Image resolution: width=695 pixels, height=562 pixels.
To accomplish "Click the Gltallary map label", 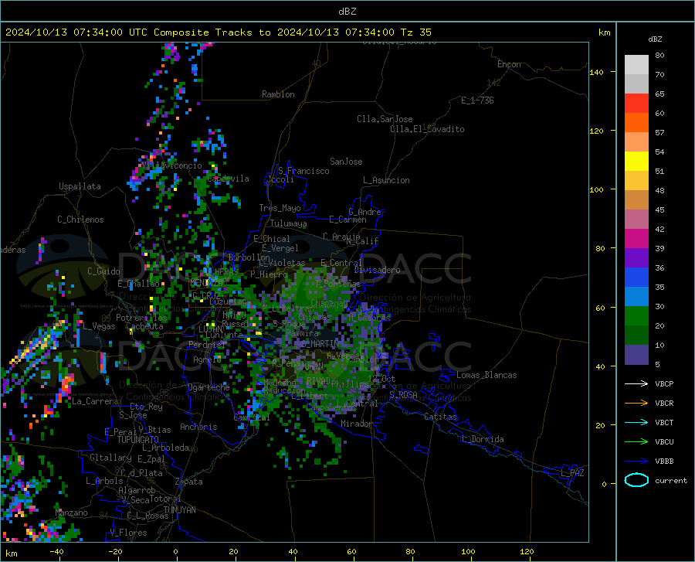I will click(110, 458).
